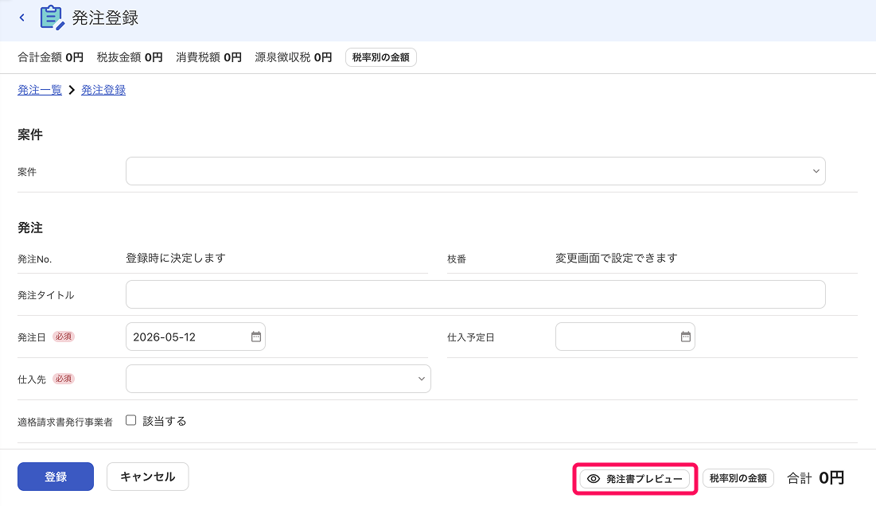This screenshot has width=876, height=506.
Task: Click the 変更画面で設定できます text
Action: pos(616,258)
